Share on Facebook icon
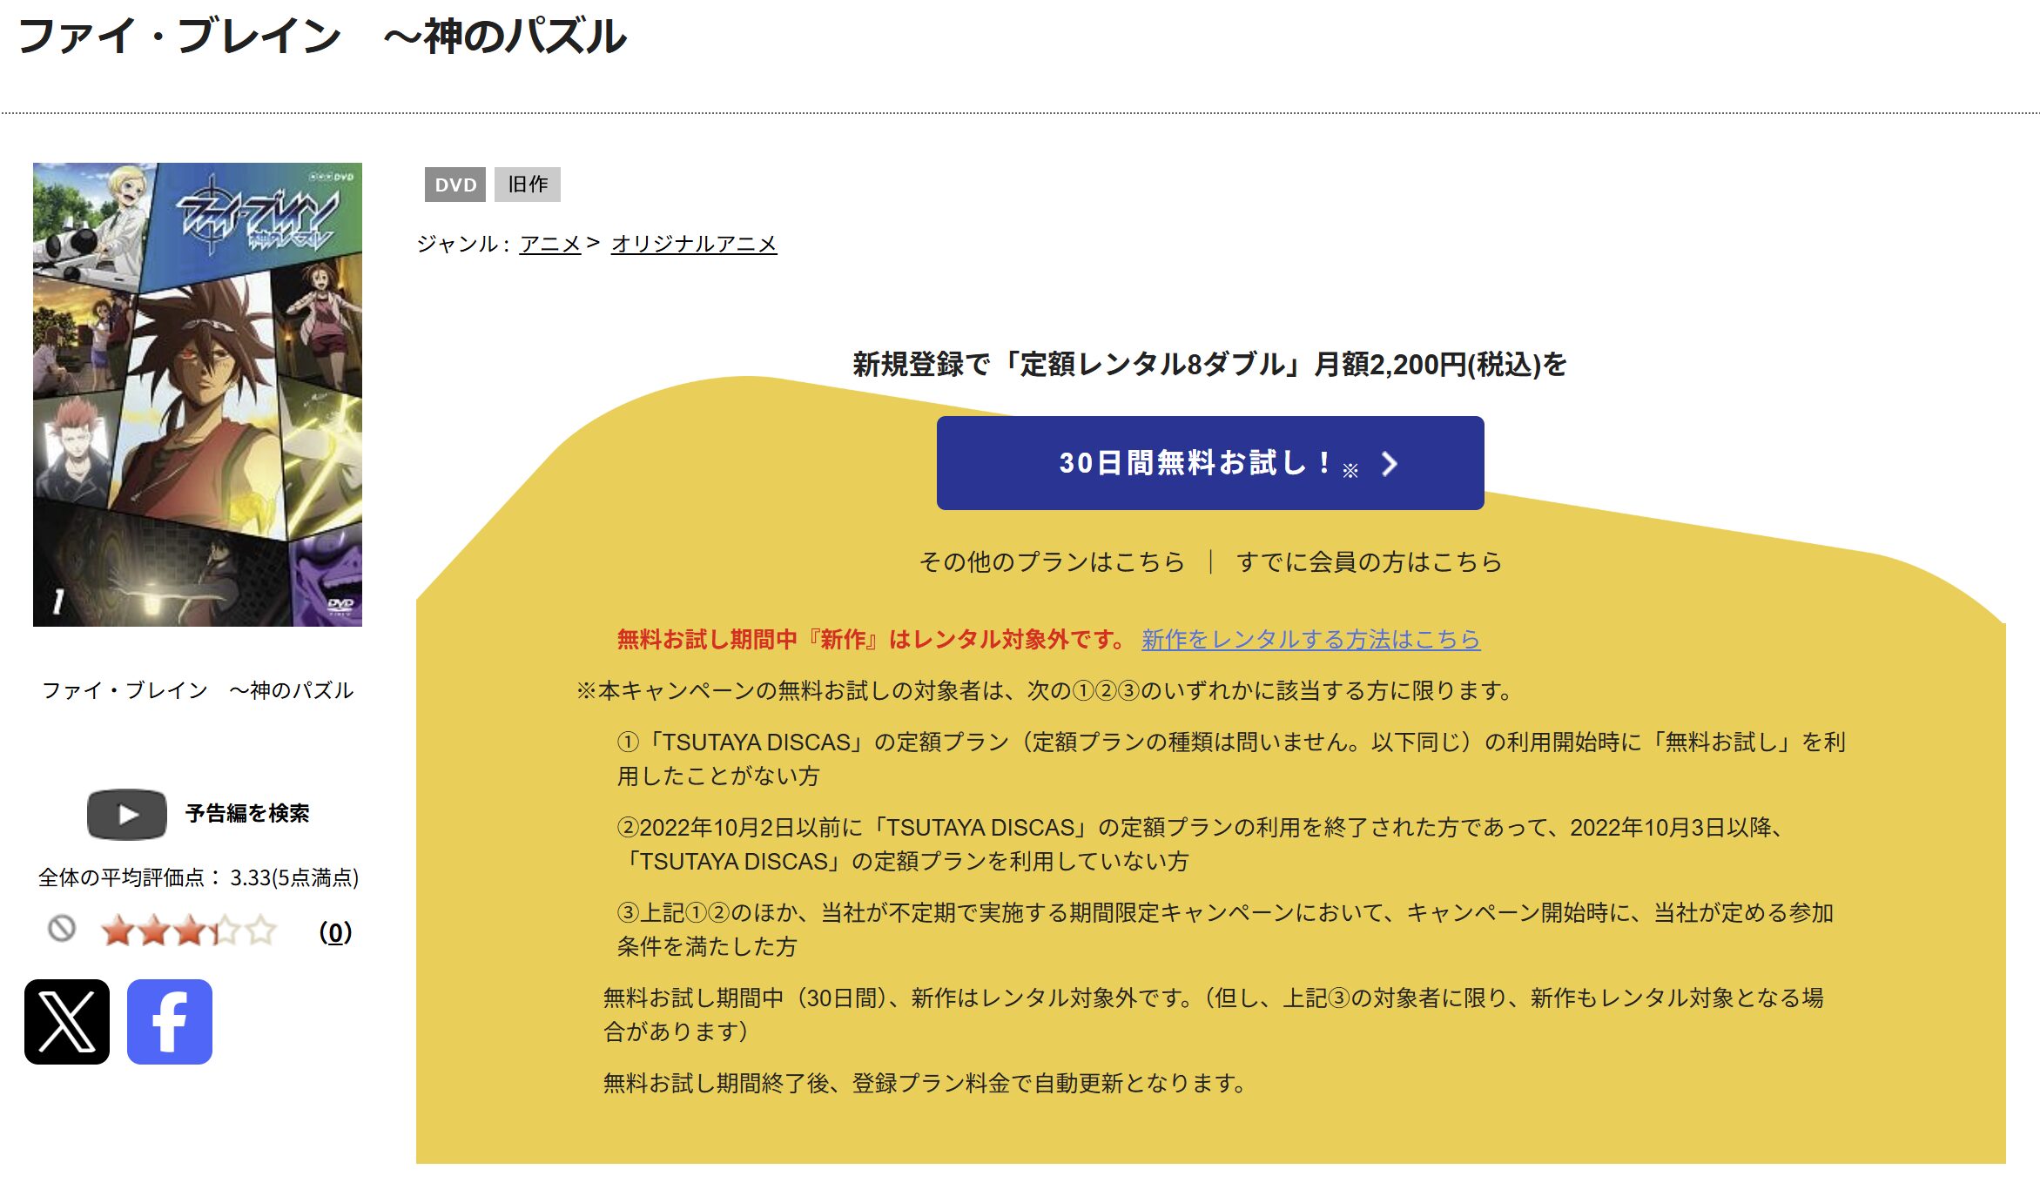 [170, 1022]
